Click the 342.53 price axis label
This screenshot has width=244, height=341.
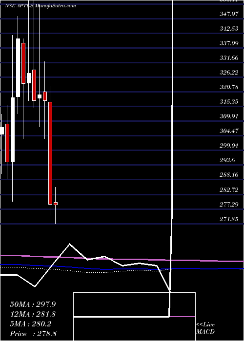click(228, 29)
